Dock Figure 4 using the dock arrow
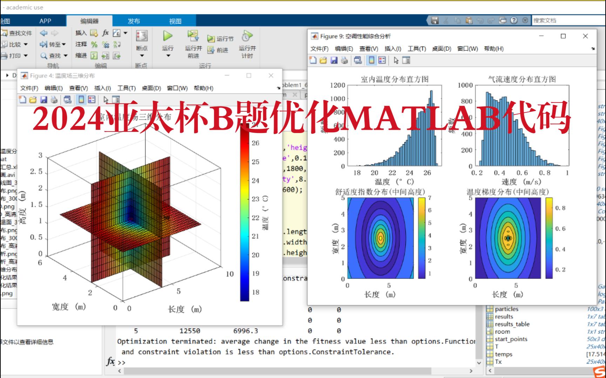The height and width of the screenshot is (378, 606). 279,88
